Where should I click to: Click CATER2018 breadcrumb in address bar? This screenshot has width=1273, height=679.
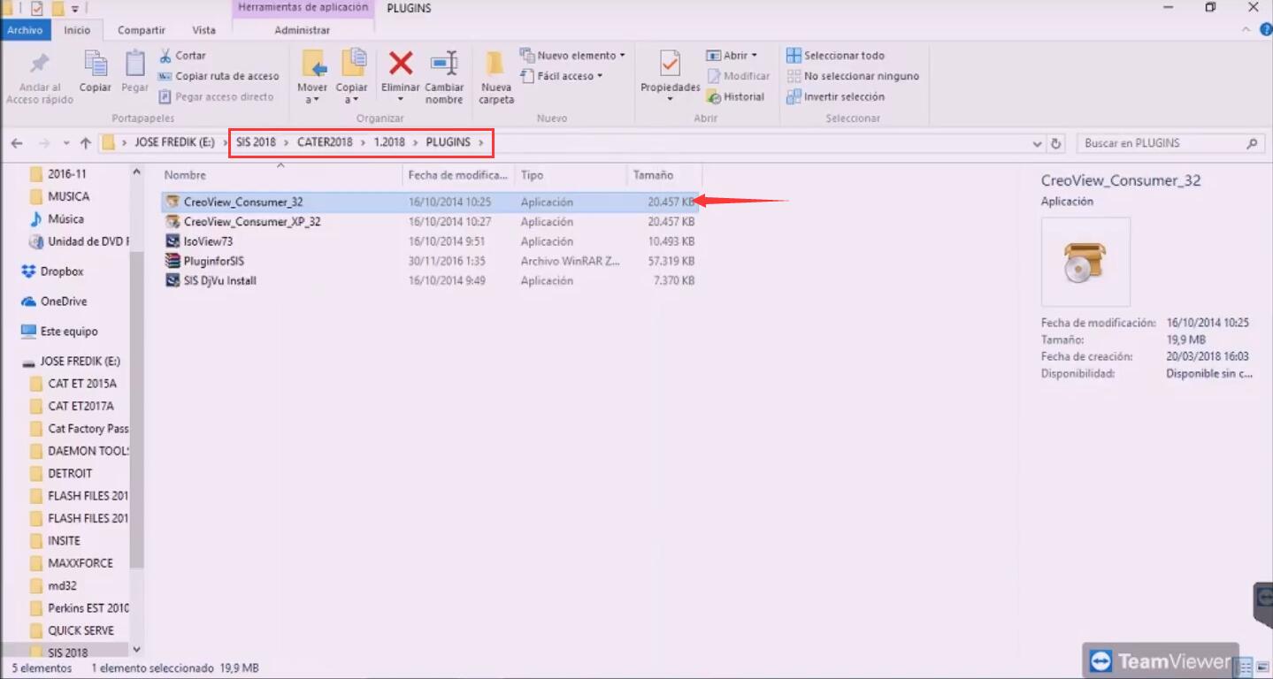coord(325,142)
